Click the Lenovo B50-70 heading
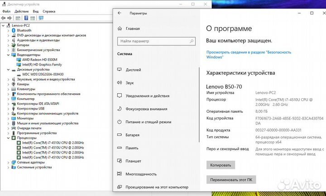The image size is (326, 196). (x=224, y=86)
